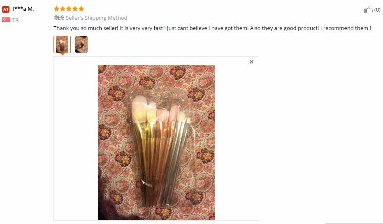The image size is (383, 224).
Task: Select the second review photo thumbnail
Action: click(81, 44)
